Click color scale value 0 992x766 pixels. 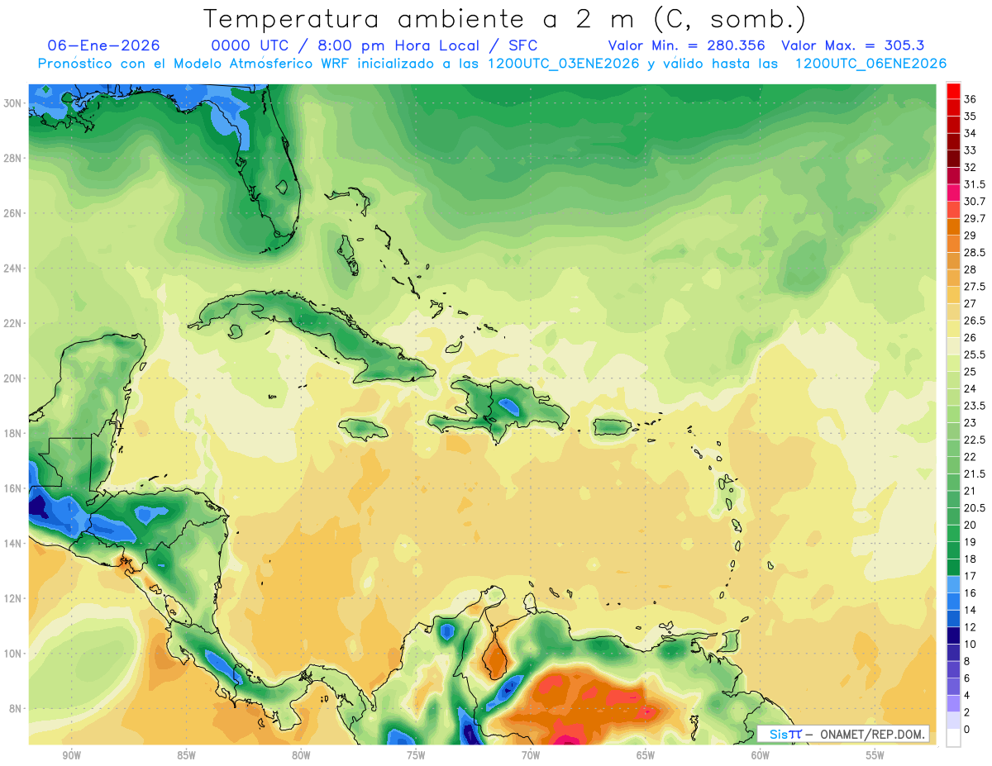coord(968,730)
